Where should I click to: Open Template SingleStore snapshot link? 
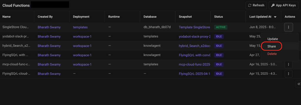[195, 27]
